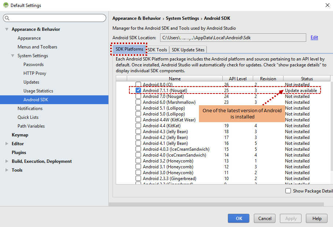Click the Android 2.3.3 (Gingerbread) row name
The image size is (333, 227).
pos(170,179)
